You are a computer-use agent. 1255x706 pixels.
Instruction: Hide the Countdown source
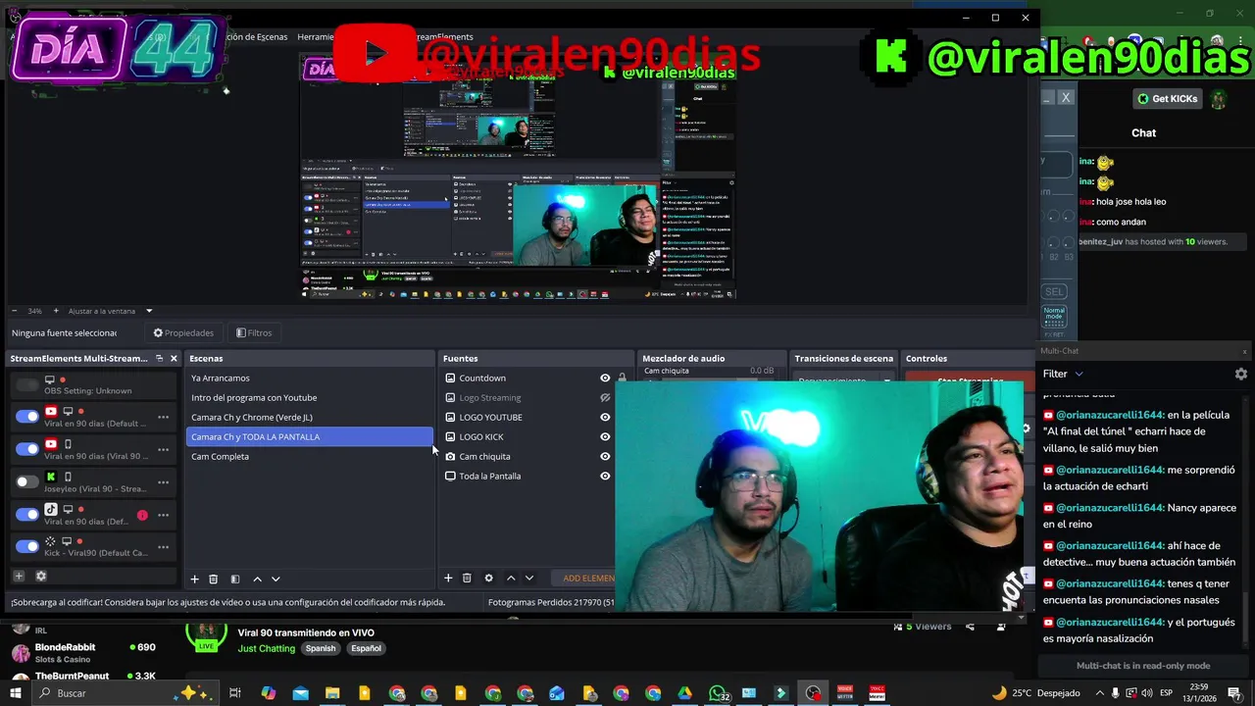(x=605, y=378)
